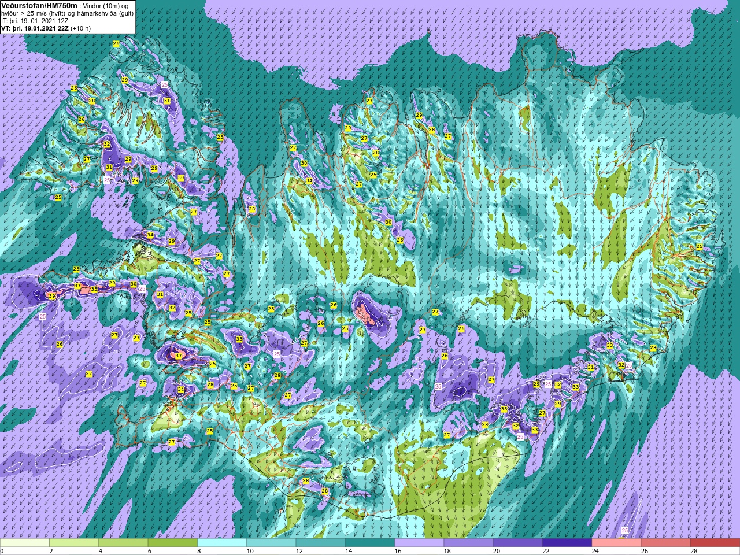
Task: Click the 14–16 m/s dark teal legend swatch
Action: [x=370, y=543]
